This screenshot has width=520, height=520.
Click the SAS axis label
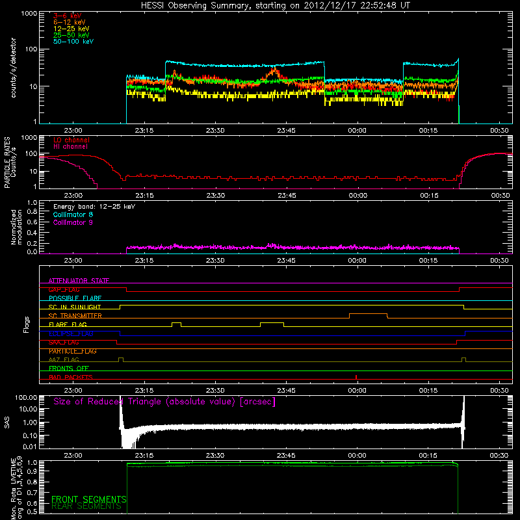(7, 422)
